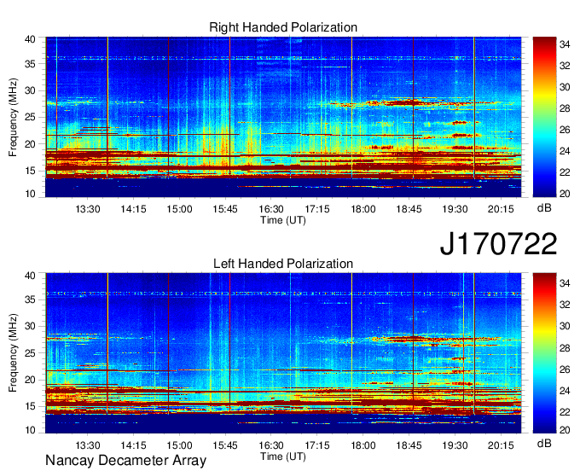Click the 15 MHz frequency tick on the Right Handed plot

(30, 171)
